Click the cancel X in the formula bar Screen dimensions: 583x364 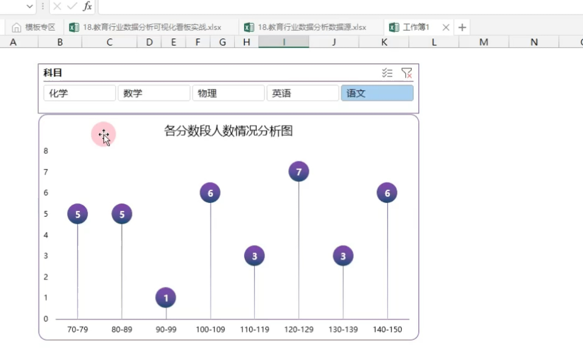pos(57,7)
